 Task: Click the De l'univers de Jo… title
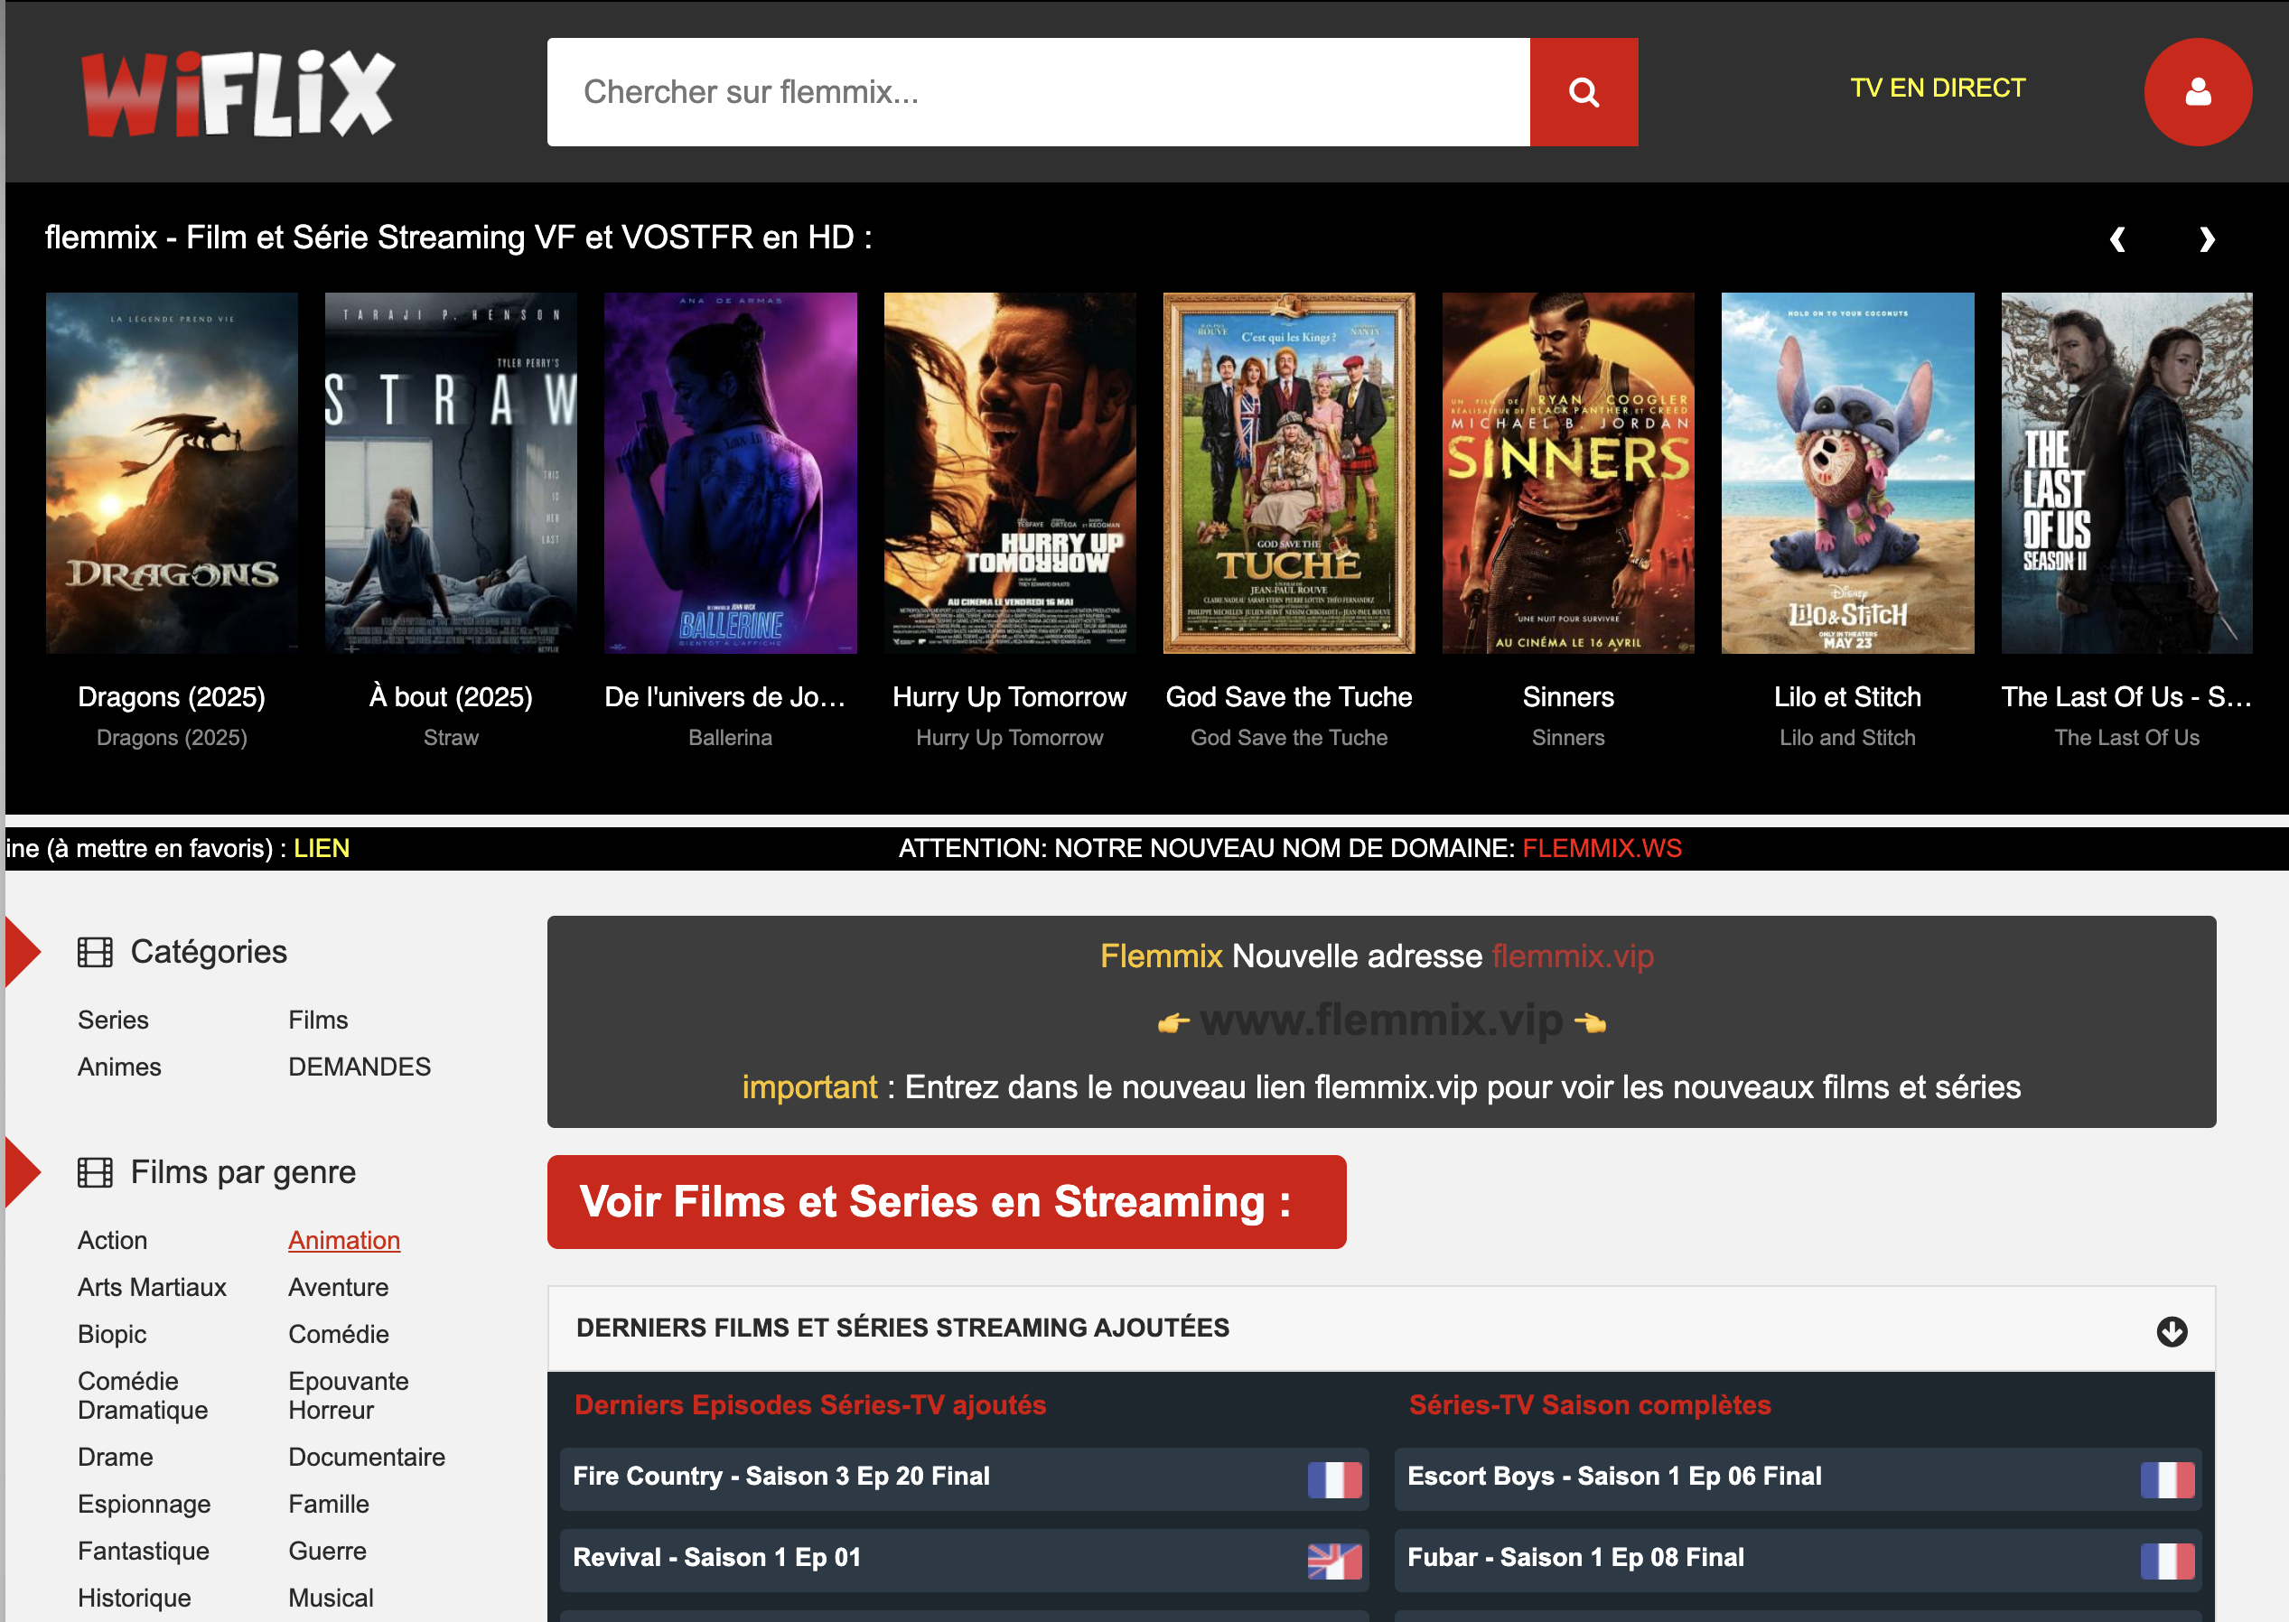(x=725, y=697)
